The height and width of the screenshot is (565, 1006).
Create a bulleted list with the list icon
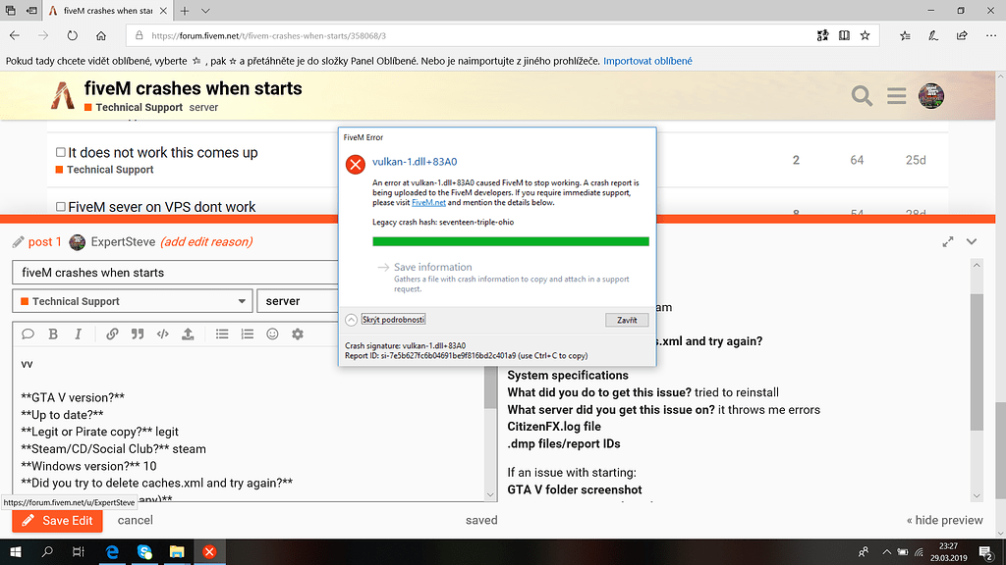click(222, 334)
